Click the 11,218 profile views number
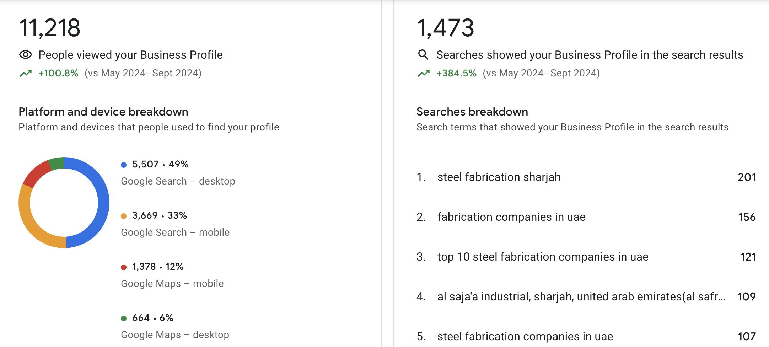This screenshot has width=769, height=347. (50, 28)
